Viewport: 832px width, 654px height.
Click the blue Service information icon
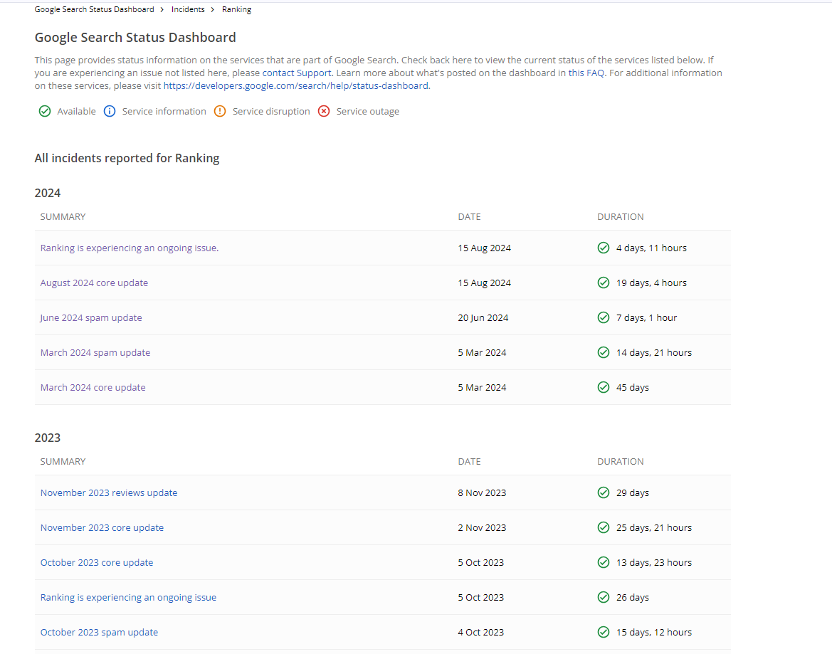[x=110, y=112]
